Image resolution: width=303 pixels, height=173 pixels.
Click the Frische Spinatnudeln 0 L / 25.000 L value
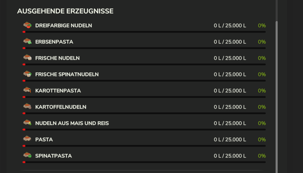point(230,75)
